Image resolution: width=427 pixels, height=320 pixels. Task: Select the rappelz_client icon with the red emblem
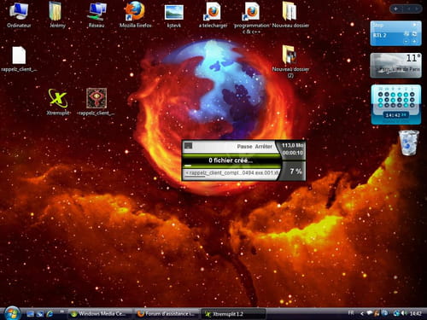(97, 102)
